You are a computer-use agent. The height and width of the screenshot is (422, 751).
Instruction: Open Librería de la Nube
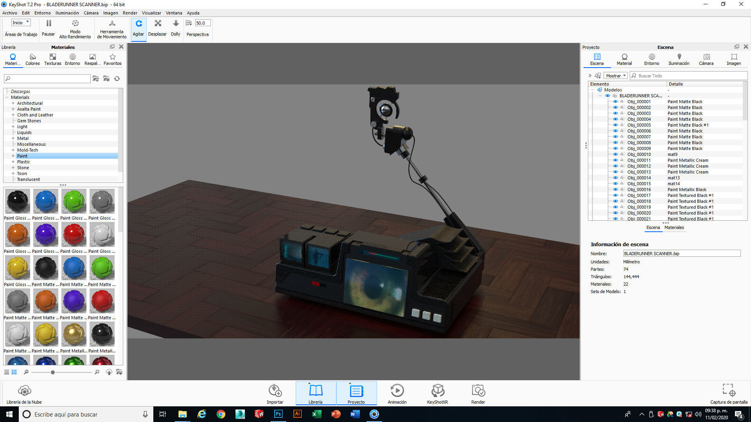click(24, 394)
